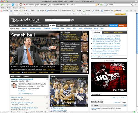Open the CSS toolbar menu

[24, 10]
